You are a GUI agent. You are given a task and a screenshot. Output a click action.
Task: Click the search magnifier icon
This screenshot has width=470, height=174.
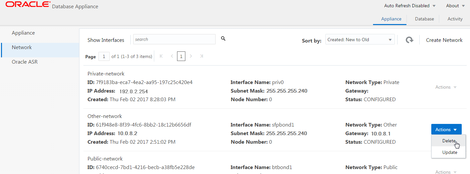(x=223, y=39)
